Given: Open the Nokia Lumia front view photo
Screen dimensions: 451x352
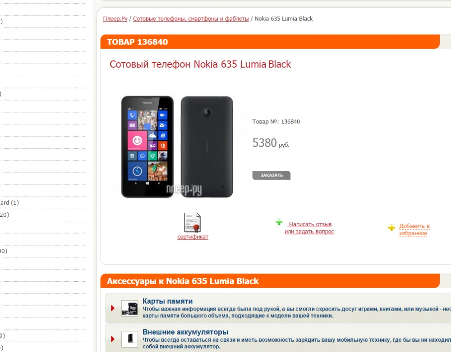Looking at the screenshot, I should (147, 147).
